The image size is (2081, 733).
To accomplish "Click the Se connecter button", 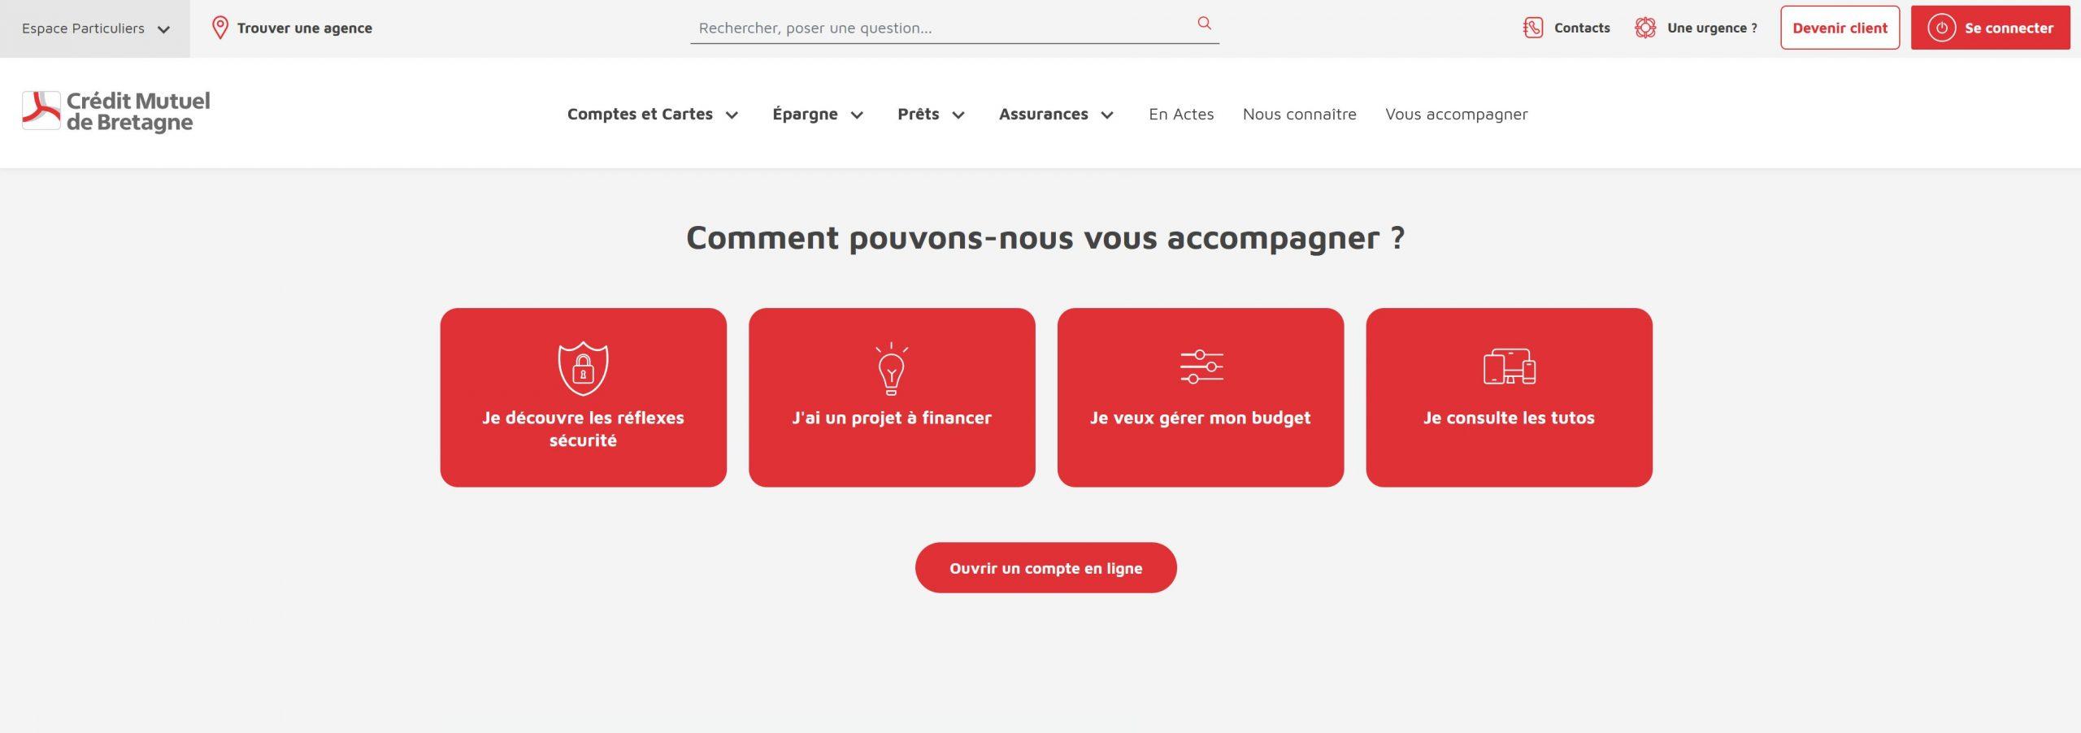I will (x=1990, y=28).
